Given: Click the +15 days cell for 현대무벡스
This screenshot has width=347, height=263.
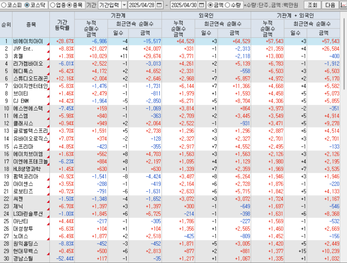Looking at the screenshot, I should [x=295, y=251].
